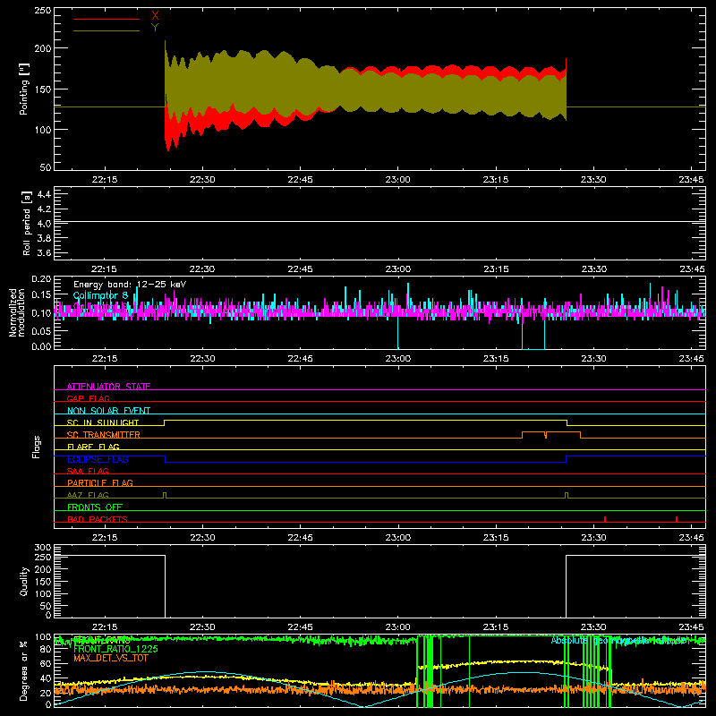This screenshot has width=716, height=716.
Task: Click the SC_TRANSMITTER flag label
Action: [x=104, y=435]
